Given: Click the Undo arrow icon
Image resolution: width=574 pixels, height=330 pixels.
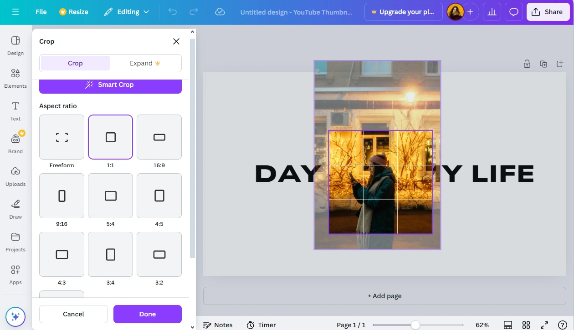Looking at the screenshot, I should (172, 12).
